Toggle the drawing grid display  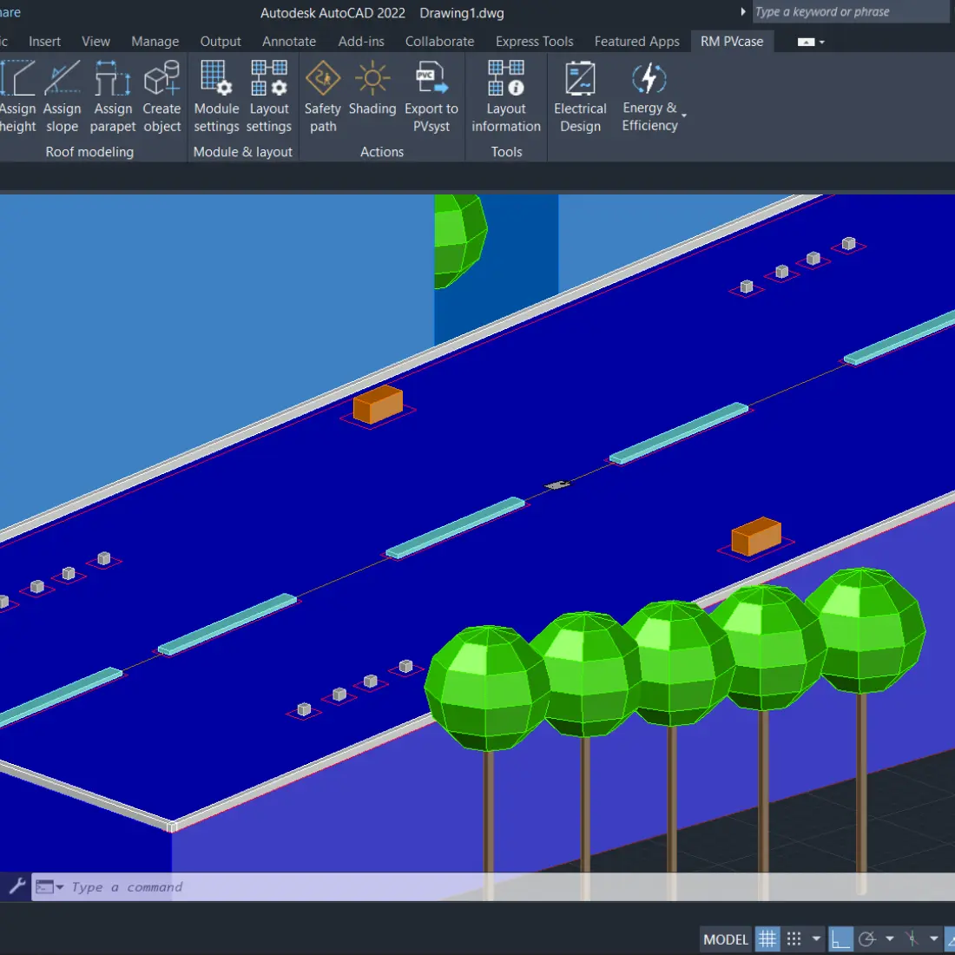(767, 939)
